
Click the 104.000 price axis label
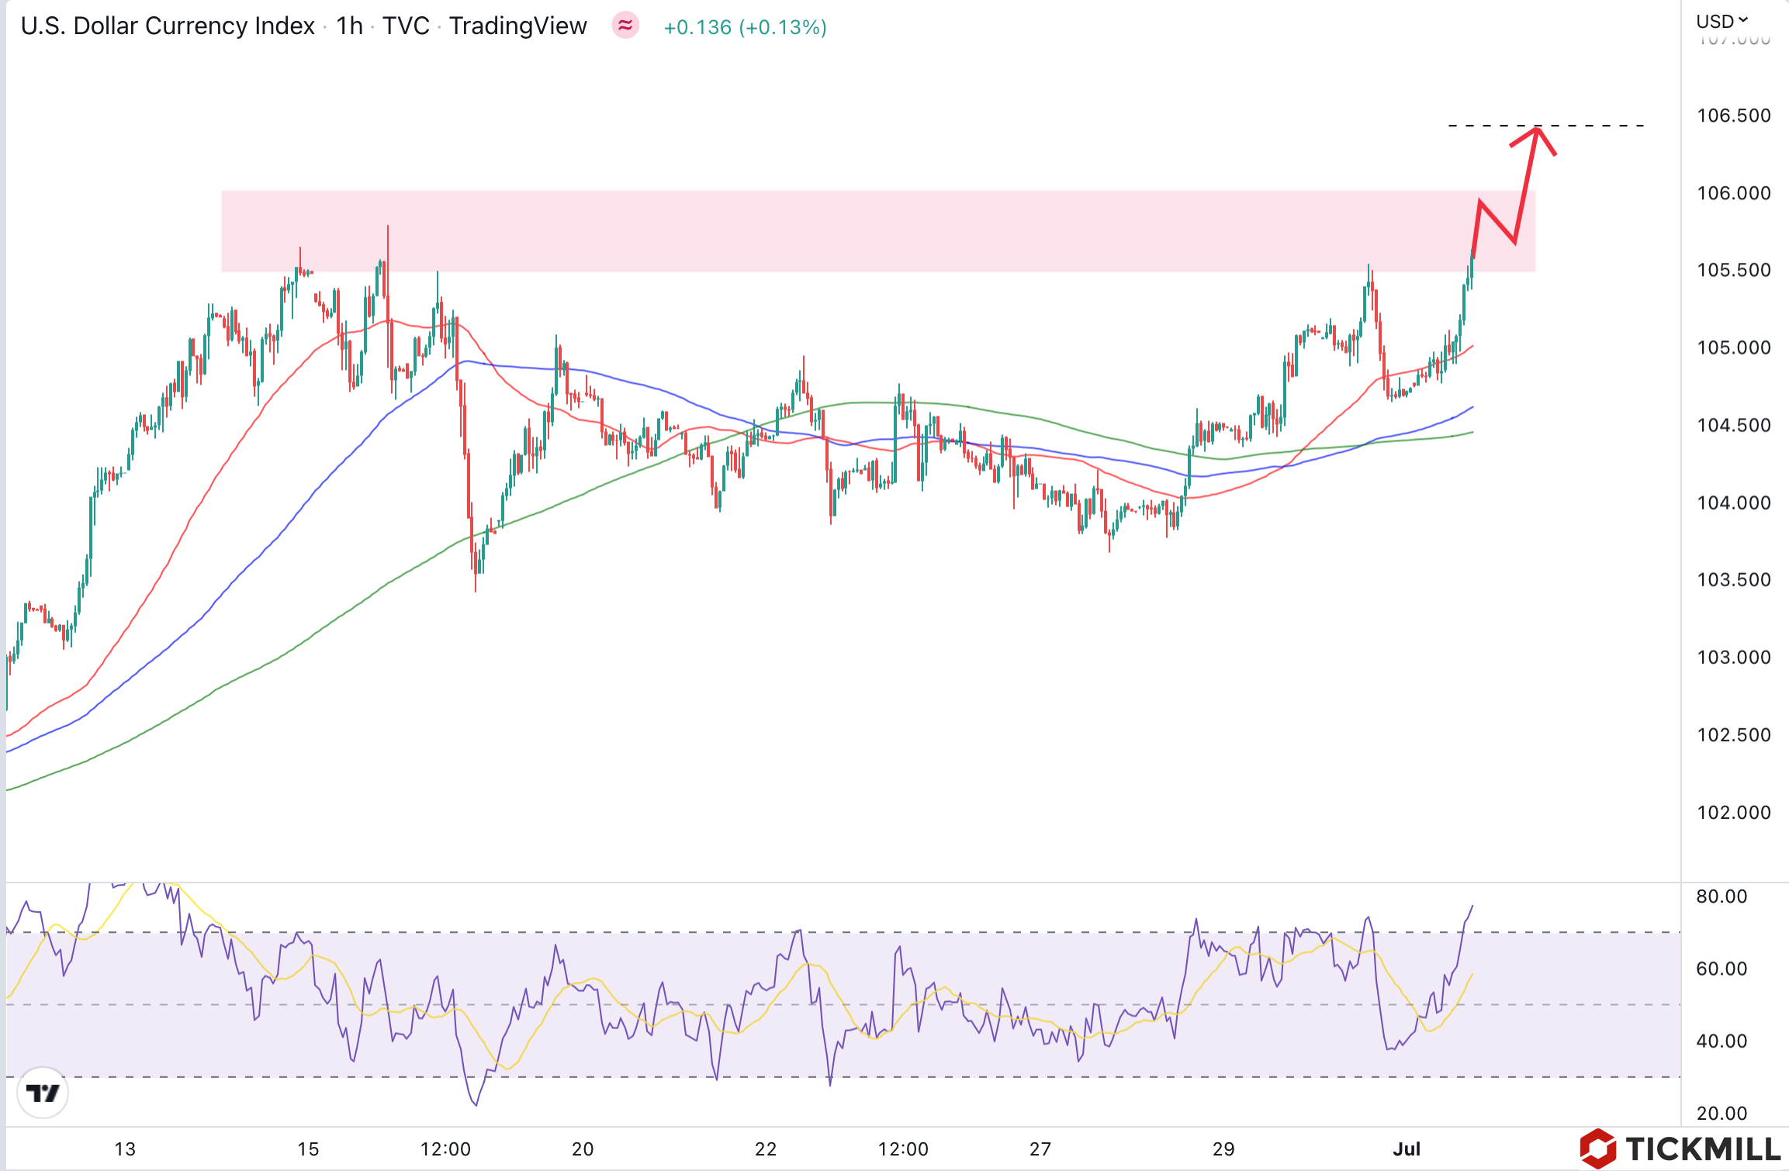click(1733, 503)
